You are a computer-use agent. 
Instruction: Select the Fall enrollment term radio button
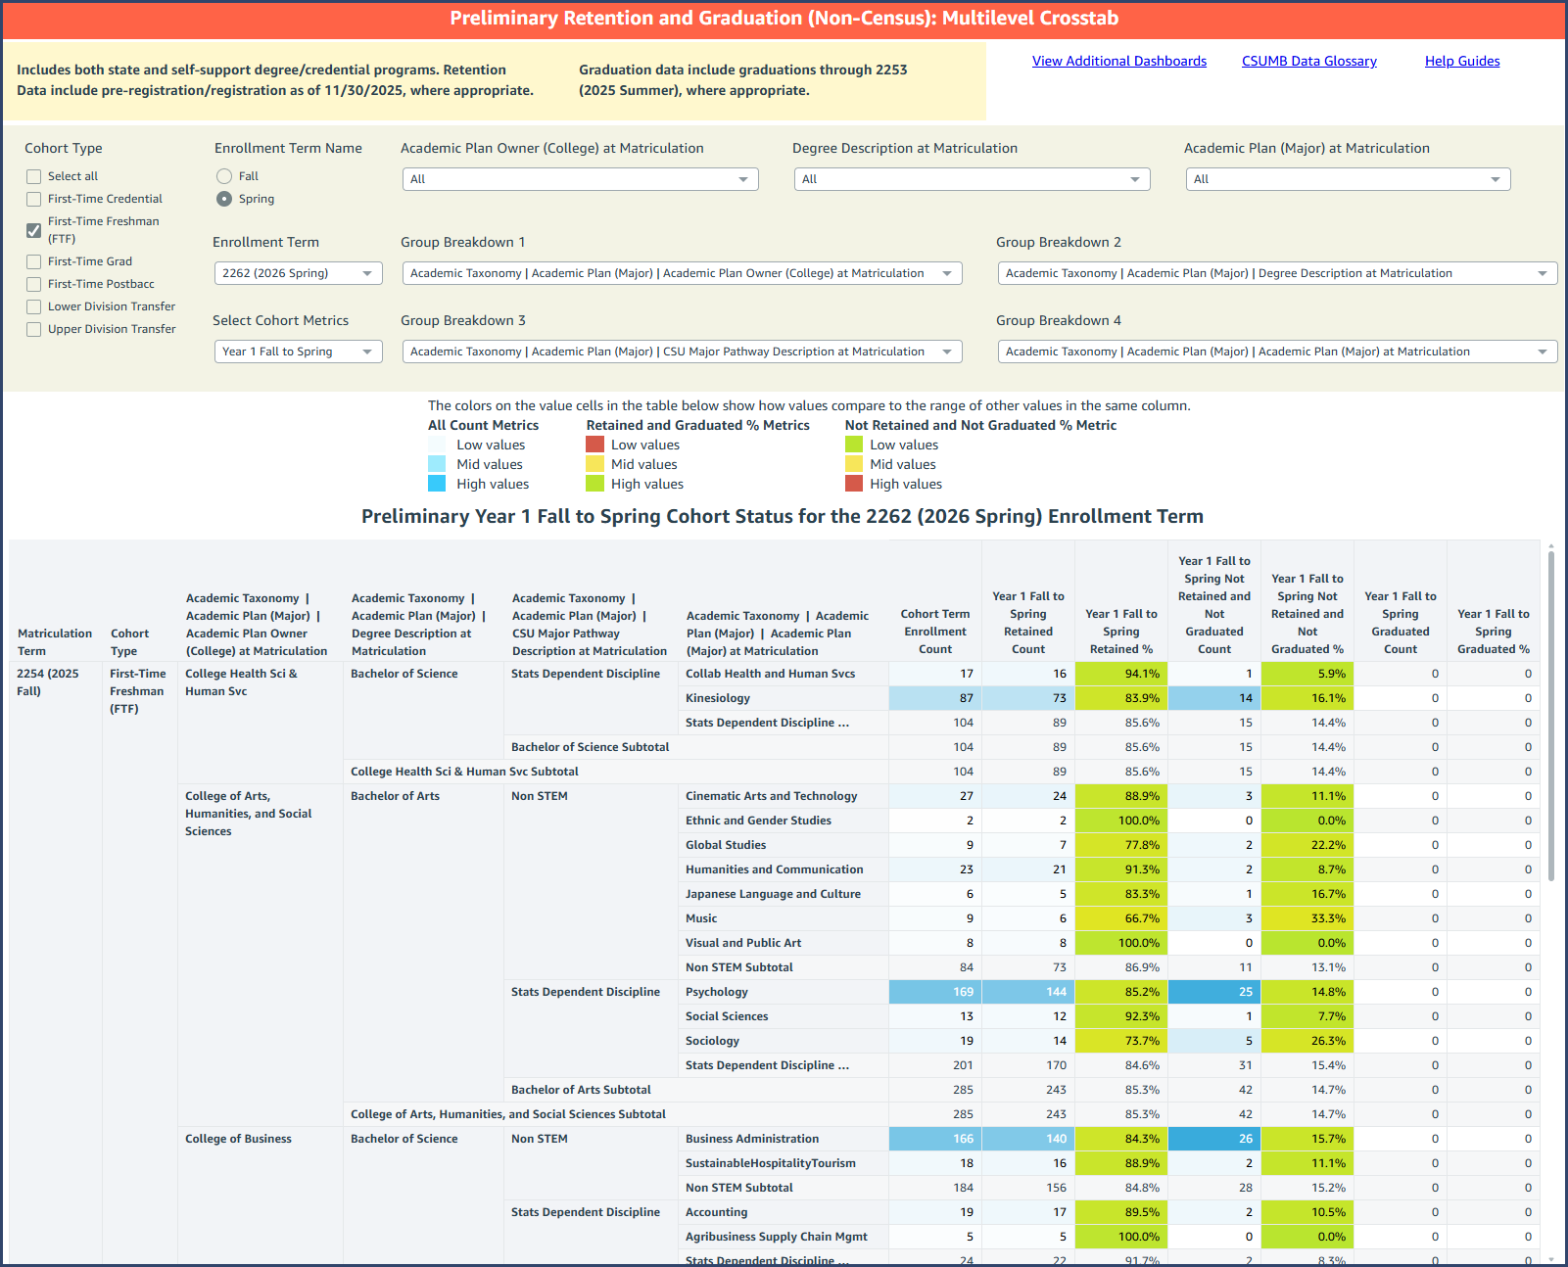click(x=223, y=175)
